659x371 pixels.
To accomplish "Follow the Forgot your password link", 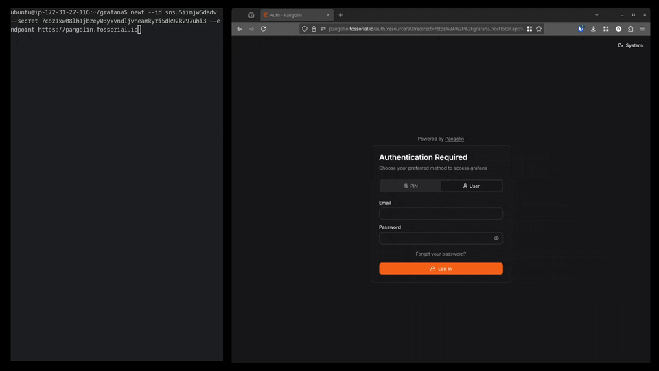I will click(x=441, y=254).
